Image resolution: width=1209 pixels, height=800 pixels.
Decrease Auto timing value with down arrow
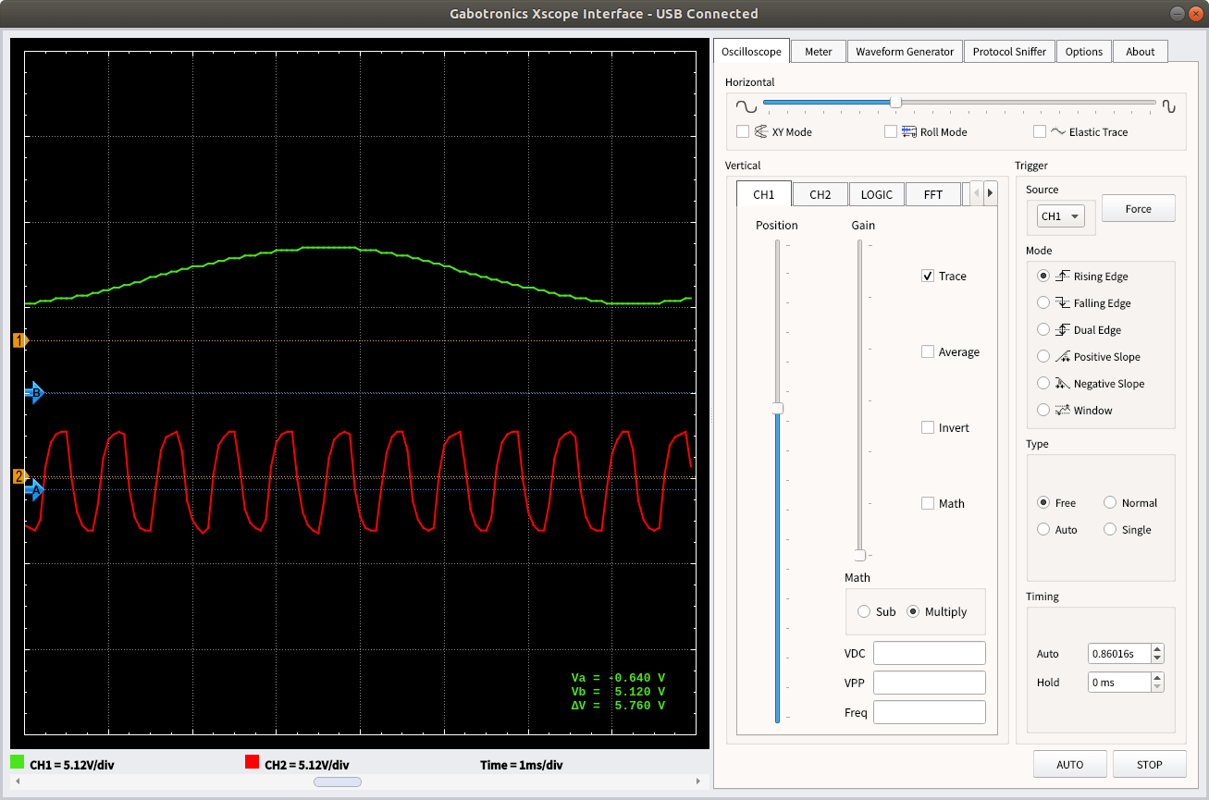tap(1157, 658)
